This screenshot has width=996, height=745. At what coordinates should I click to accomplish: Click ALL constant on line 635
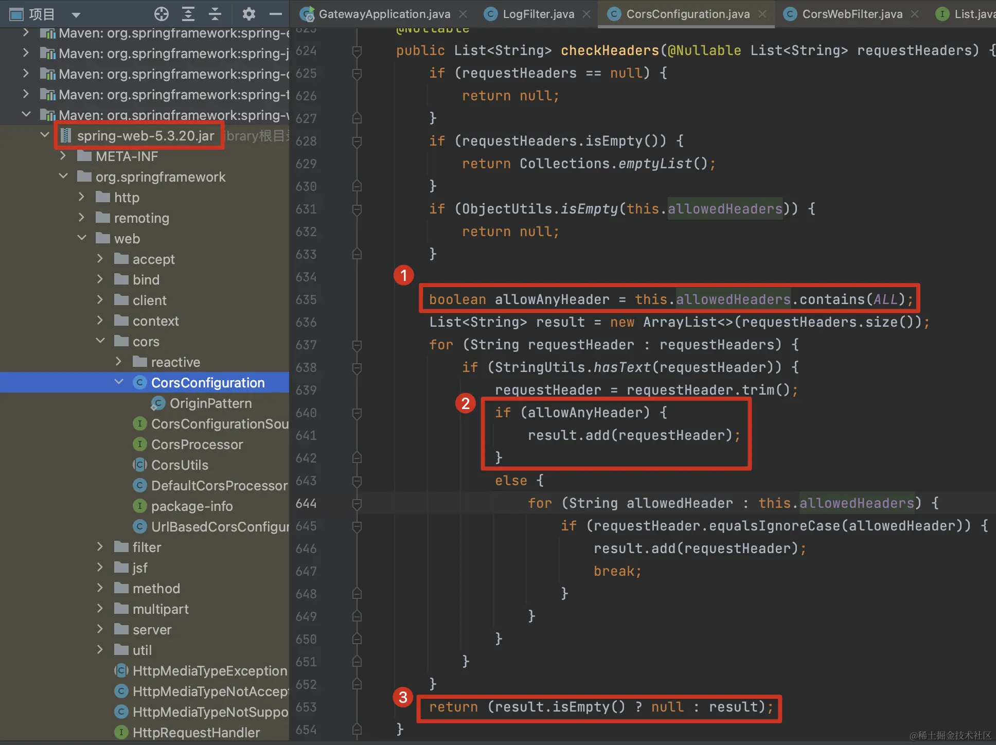885,299
